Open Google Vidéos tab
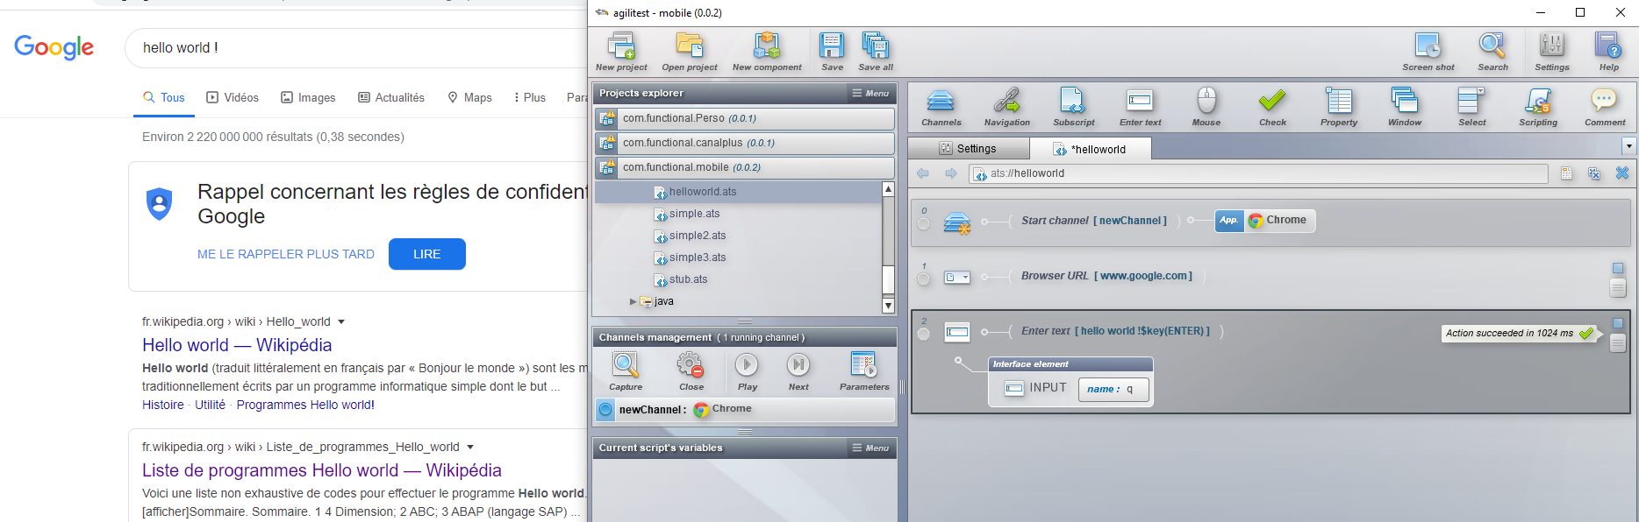The image size is (1639, 522). pos(233,97)
